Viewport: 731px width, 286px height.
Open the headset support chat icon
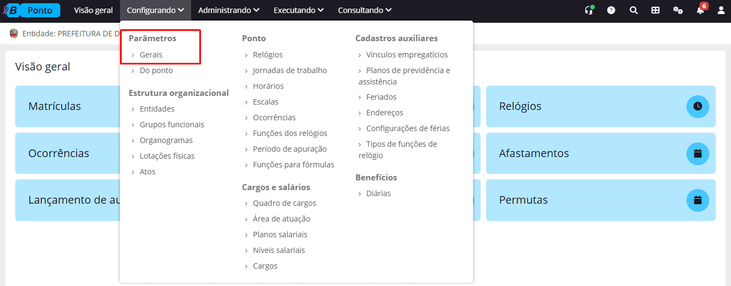(589, 10)
